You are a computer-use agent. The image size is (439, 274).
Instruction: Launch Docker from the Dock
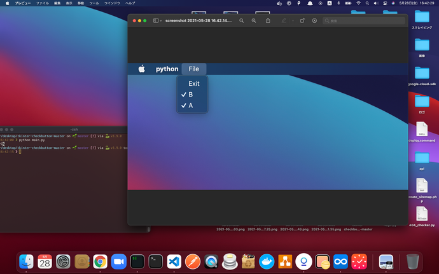267,262
